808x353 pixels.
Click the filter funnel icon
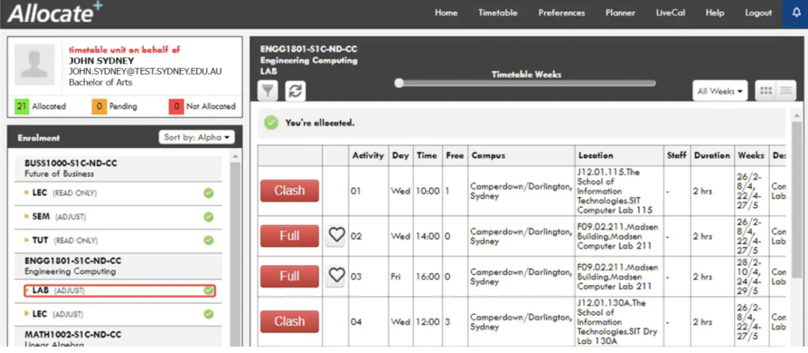click(267, 90)
